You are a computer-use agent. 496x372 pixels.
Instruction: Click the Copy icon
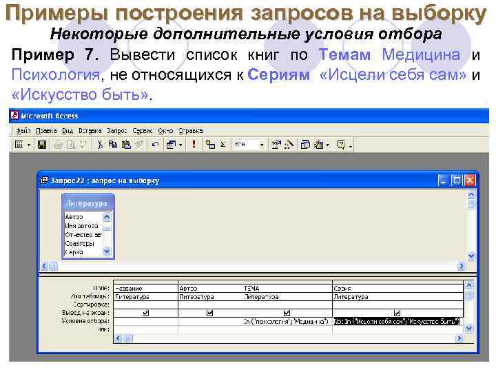113,145
